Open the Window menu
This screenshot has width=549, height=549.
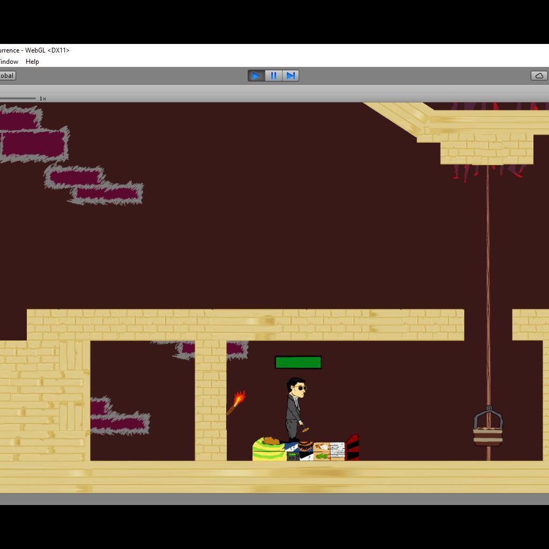9,62
